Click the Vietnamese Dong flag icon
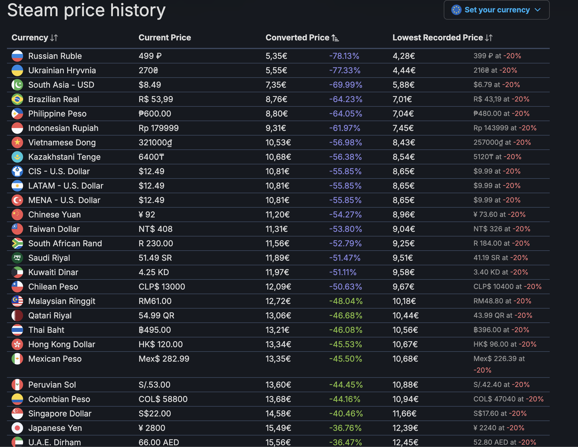The image size is (578, 447). pos(17,142)
